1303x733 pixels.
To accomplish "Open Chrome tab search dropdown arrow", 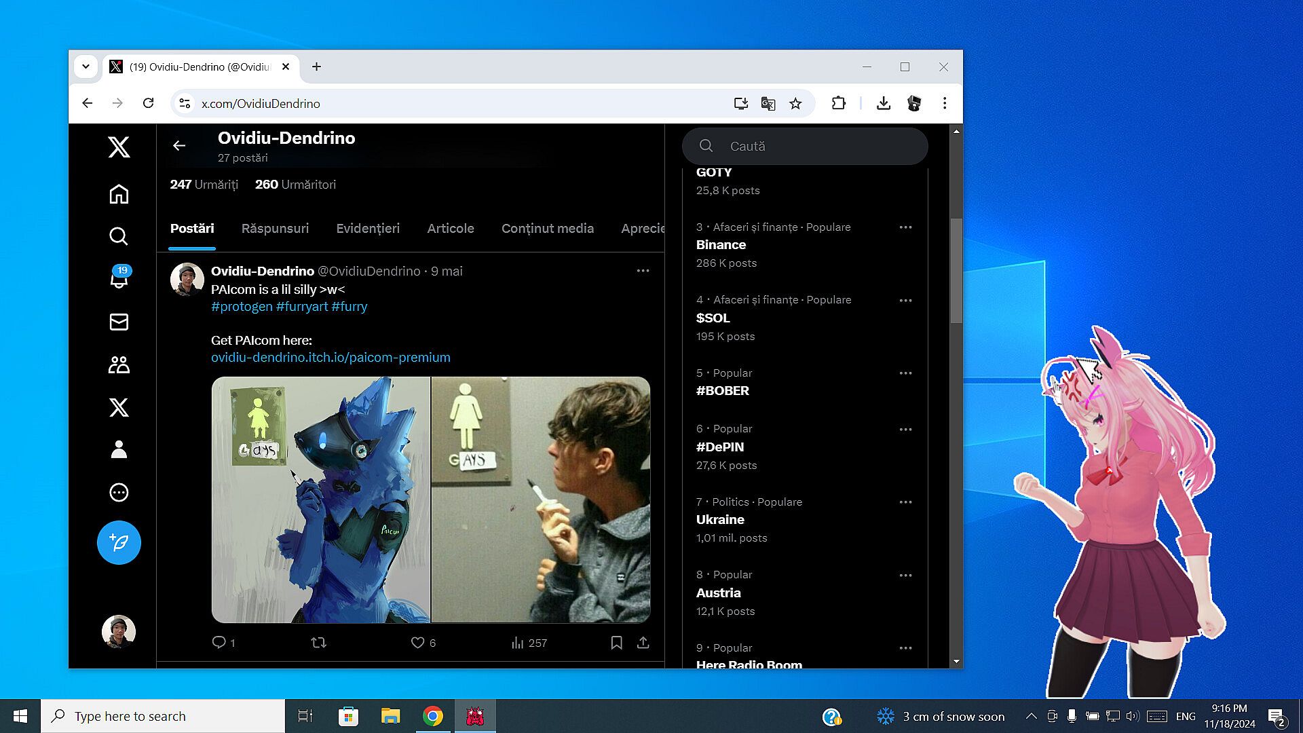I will tap(86, 67).
